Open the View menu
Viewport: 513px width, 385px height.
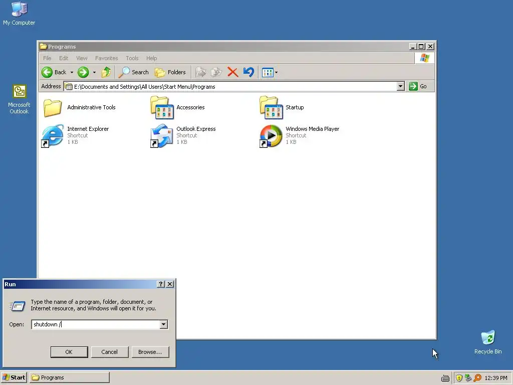(82, 58)
